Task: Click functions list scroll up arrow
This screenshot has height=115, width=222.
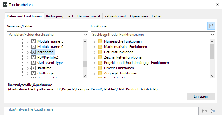Action: click(212, 41)
